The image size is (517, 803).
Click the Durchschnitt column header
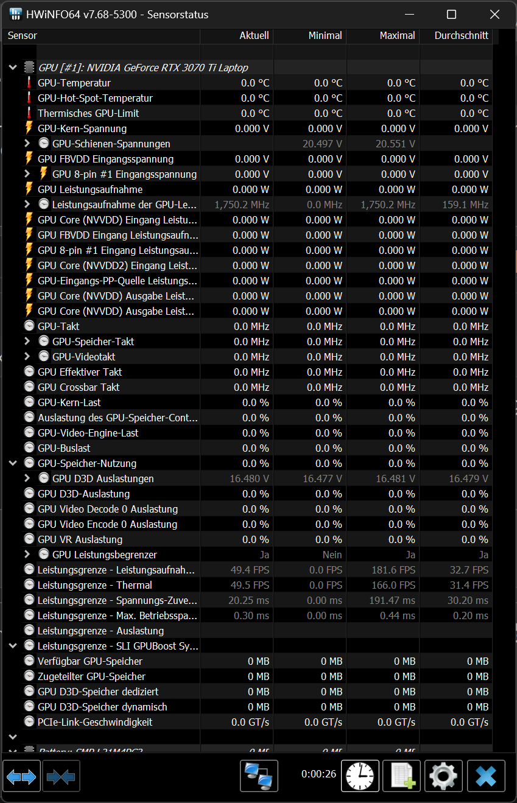click(456, 36)
